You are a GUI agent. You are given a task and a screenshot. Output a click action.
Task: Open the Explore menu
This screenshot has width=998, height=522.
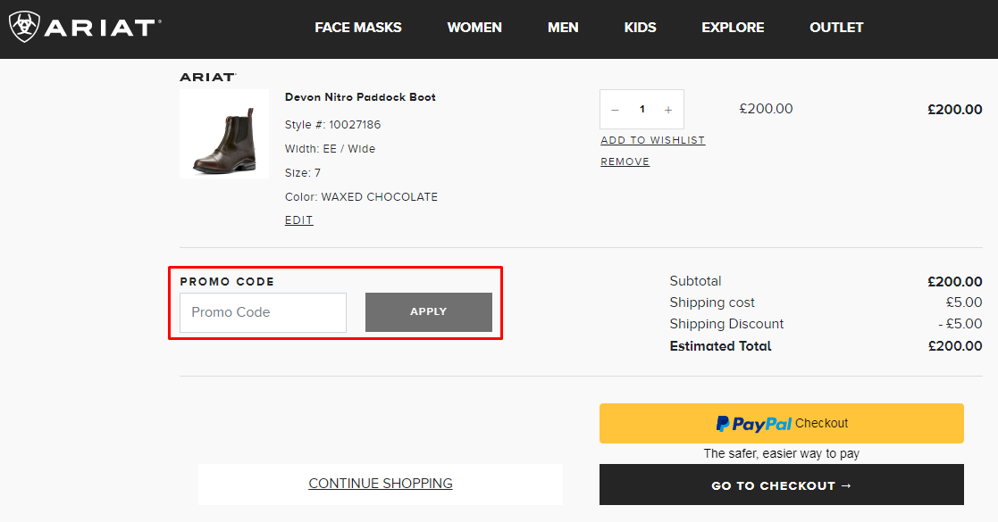[733, 28]
